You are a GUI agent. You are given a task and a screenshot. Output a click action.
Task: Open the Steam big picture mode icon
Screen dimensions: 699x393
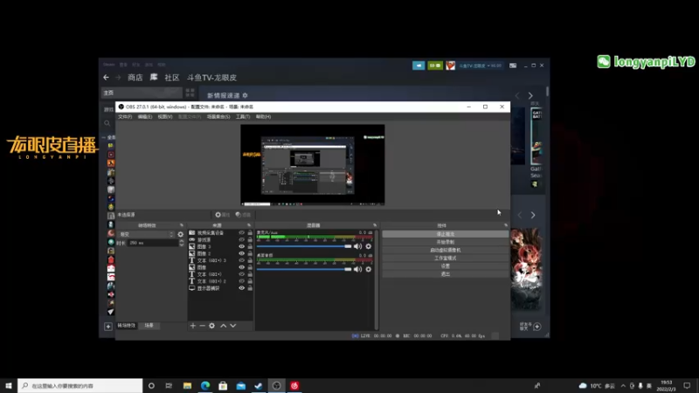click(x=513, y=65)
